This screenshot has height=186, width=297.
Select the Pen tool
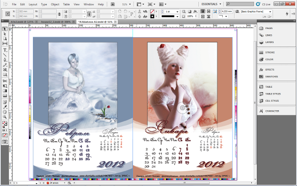click(5, 60)
